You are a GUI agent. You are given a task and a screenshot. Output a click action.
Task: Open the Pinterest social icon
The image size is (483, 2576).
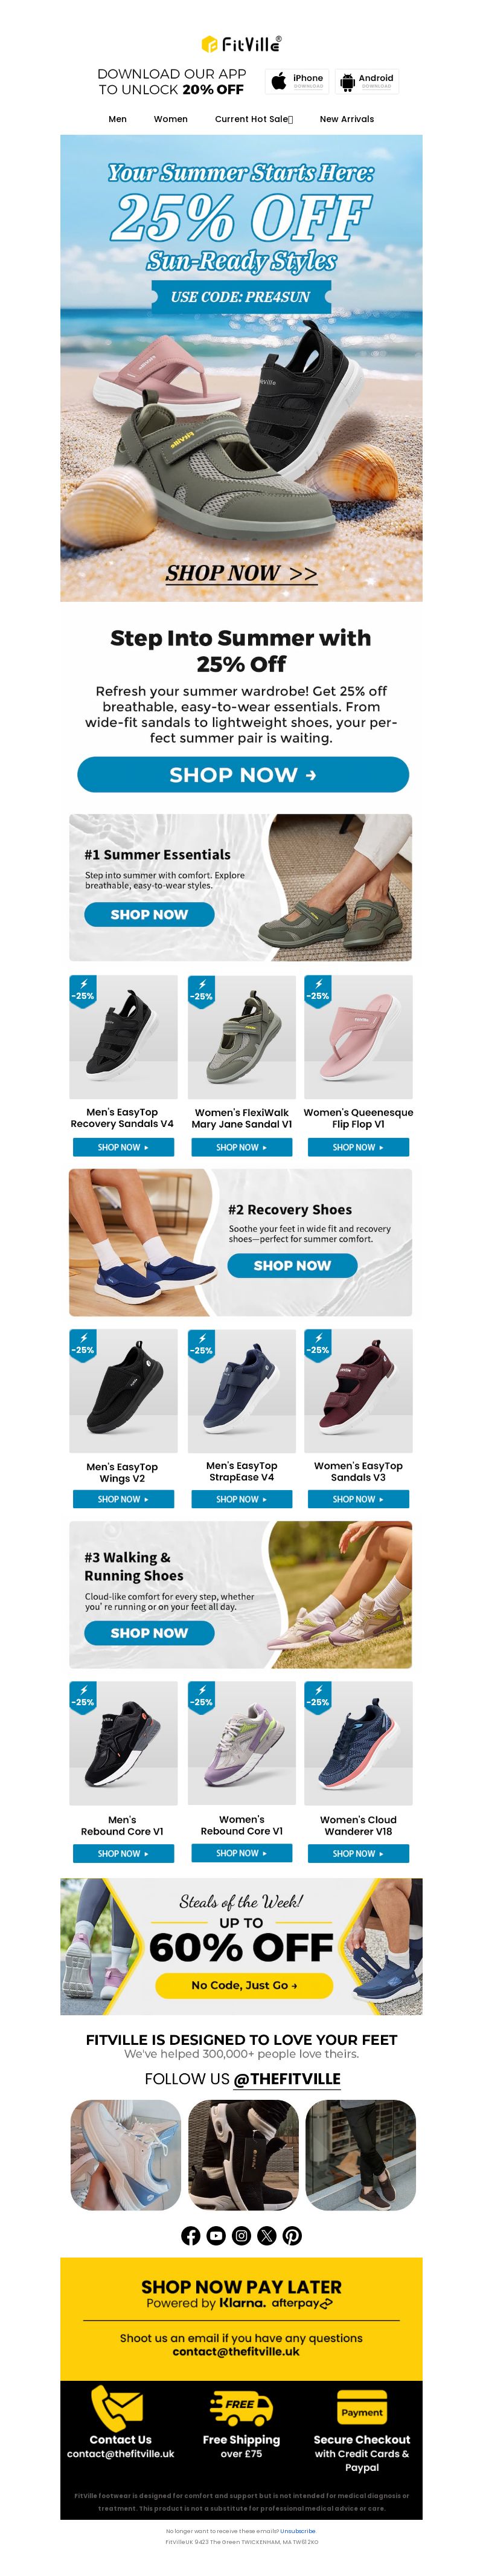click(x=292, y=2235)
